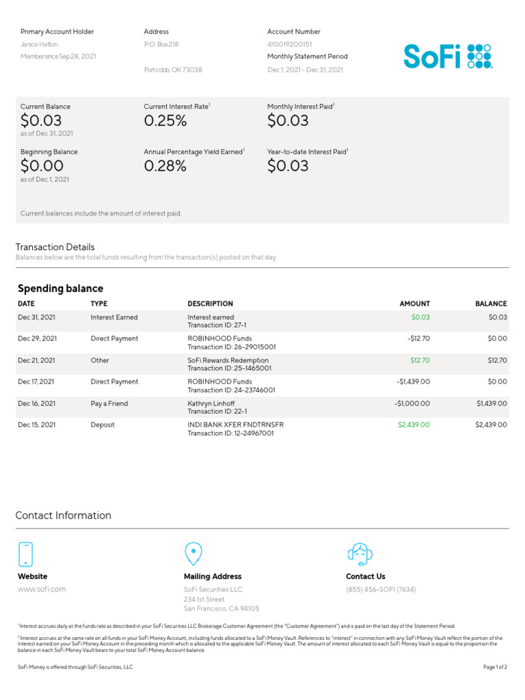The width and height of the screenshot is (525, 700).
Task: Click the Monthly Interest Paid $0.03 value
Action: click(288, 120)
